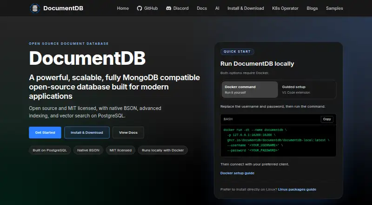The width and height of the screenshot is (372, 205).
Task: Open the Blogs nav item
Action: (x=312, y=8)
